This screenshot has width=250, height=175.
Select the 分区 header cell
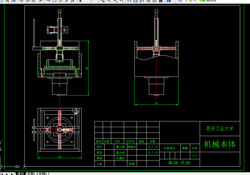[x=117, y=141]
